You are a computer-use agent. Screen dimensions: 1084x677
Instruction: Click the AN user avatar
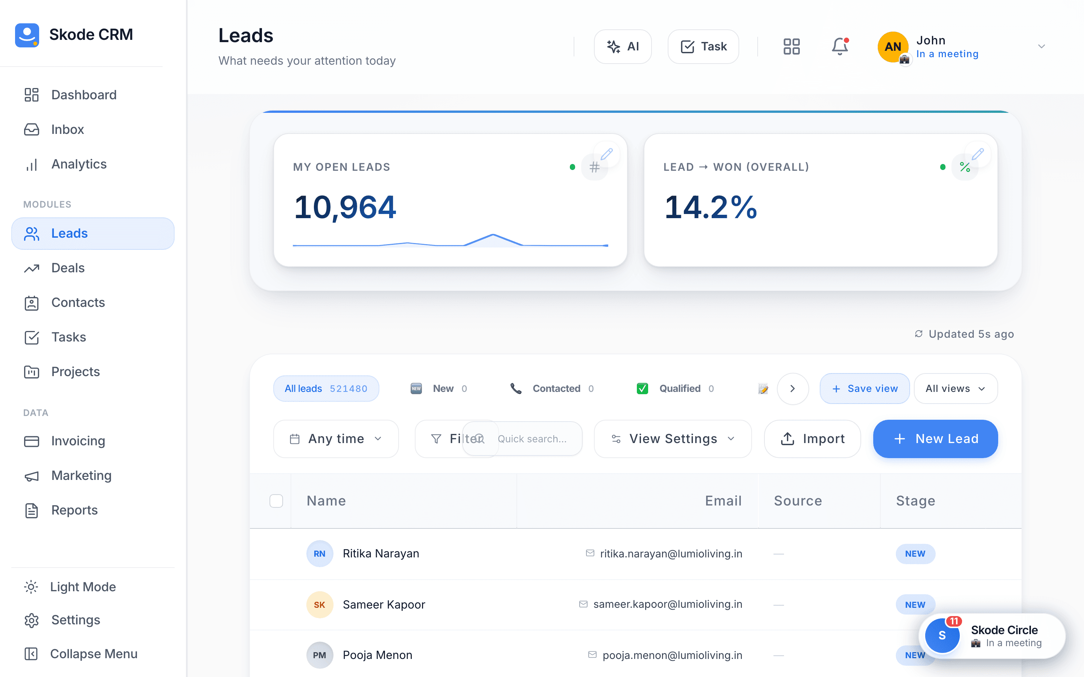pyautogui.click(x=893, y=47)
